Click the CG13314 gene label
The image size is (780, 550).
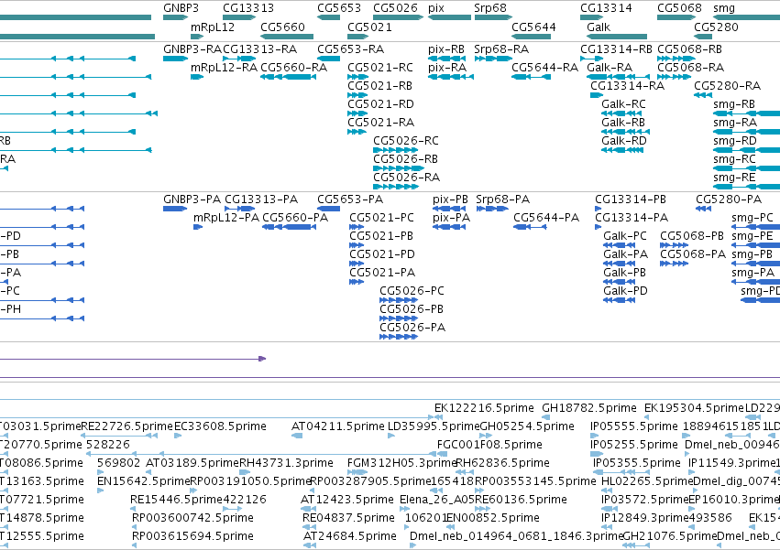[x=606, y=8]
